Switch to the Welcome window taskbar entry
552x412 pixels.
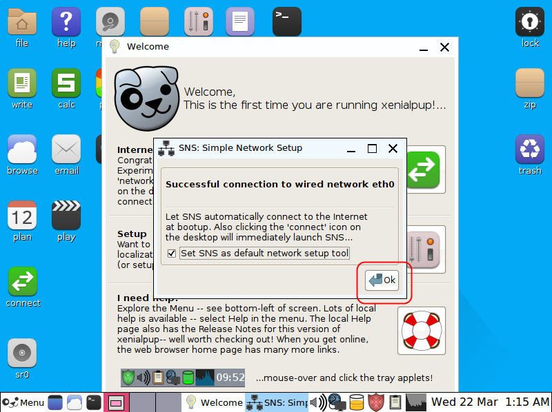pyautogui.click(x=214, y=402)
